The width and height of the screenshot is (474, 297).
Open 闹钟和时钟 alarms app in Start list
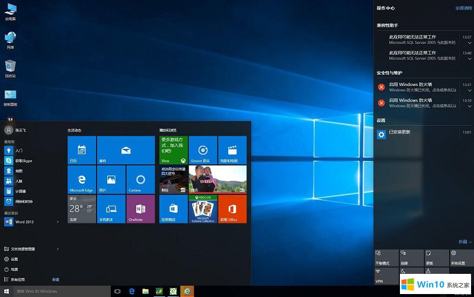pos(32,202)
